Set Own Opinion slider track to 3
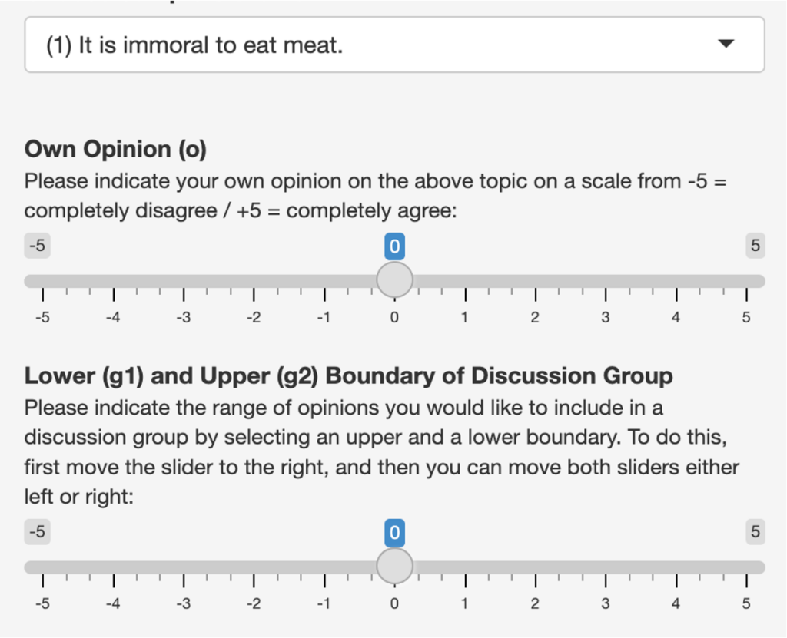Image resolution: width=787 pixels, height=638 pixels. click(x=606, y=281)
